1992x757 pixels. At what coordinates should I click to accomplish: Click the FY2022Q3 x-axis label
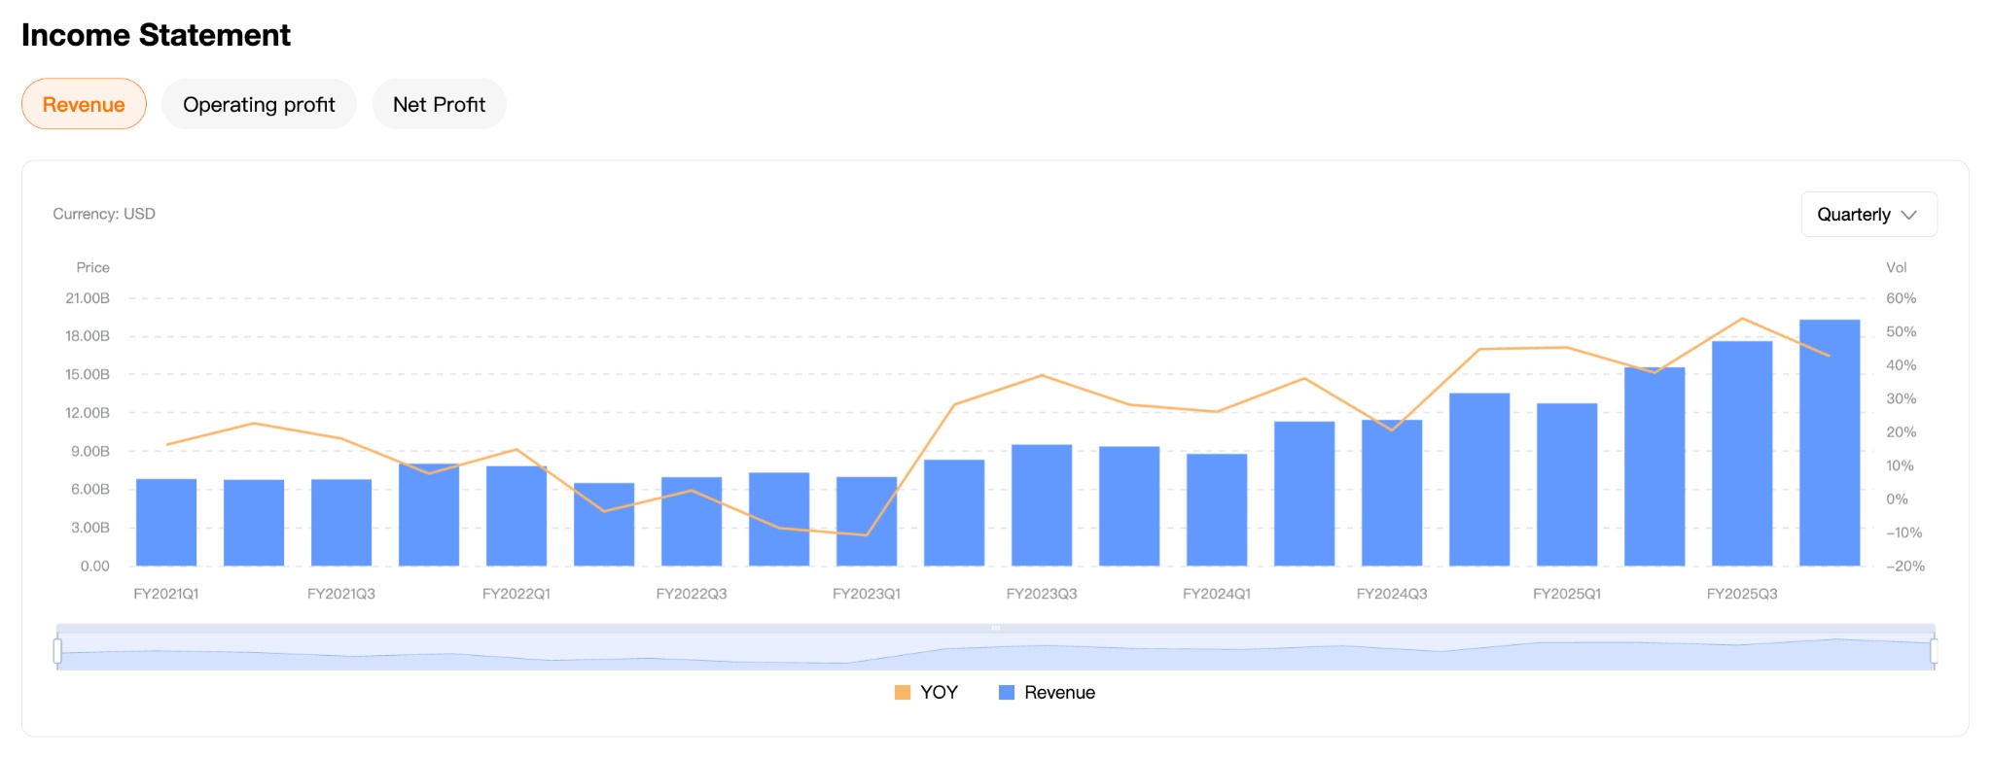pyautogui.click(x=692, y=594)
